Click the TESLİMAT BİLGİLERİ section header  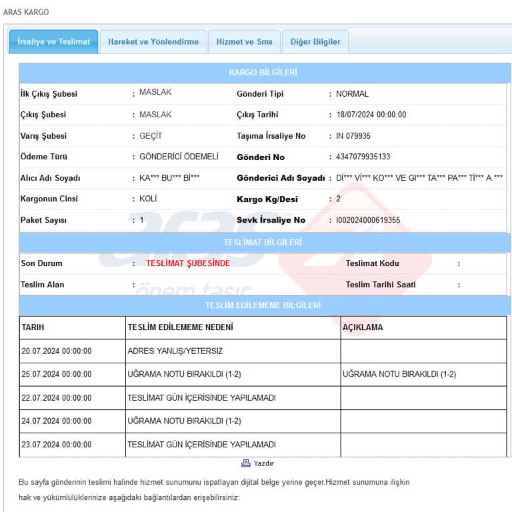pyautogui.click(x=263, y=242)
